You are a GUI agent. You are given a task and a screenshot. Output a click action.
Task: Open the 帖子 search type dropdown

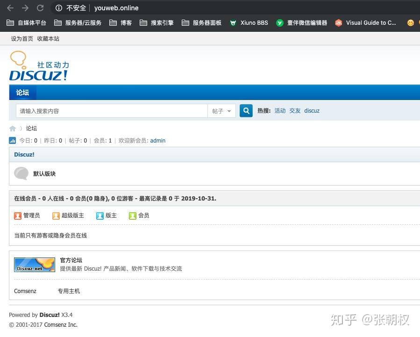coord(221,111)
